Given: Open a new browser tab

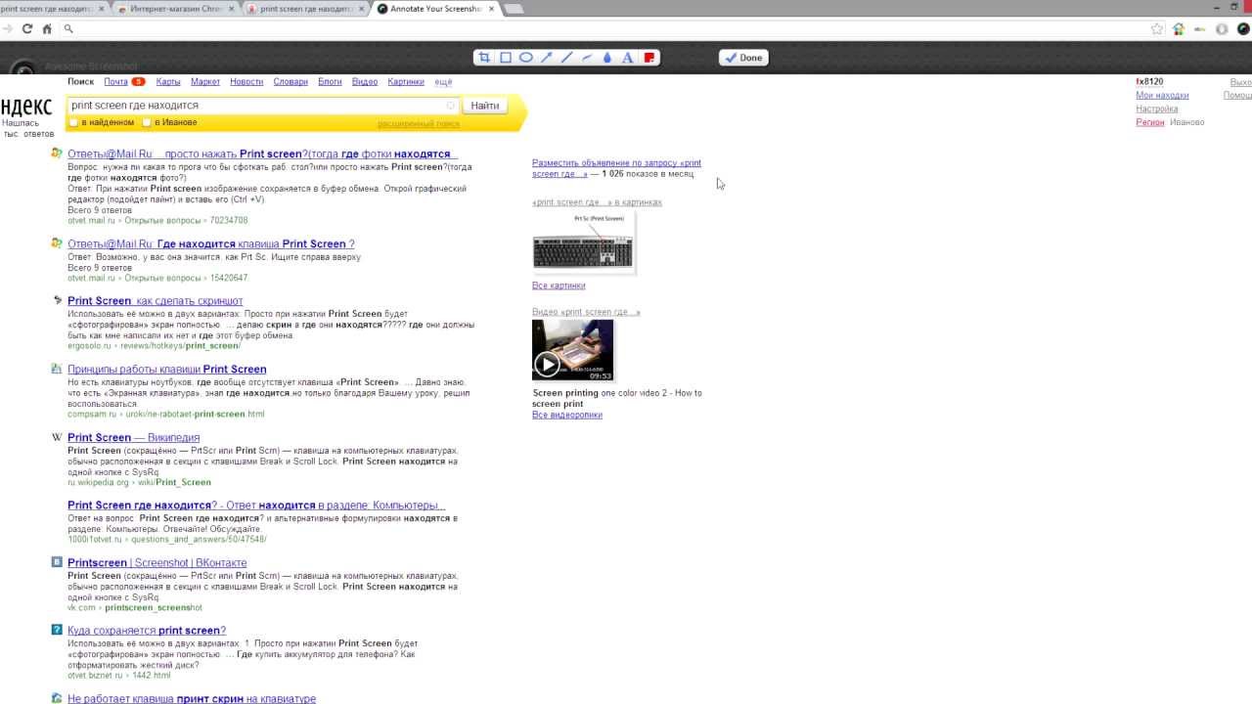Looking at the screenshot, I should coord(514,9).
